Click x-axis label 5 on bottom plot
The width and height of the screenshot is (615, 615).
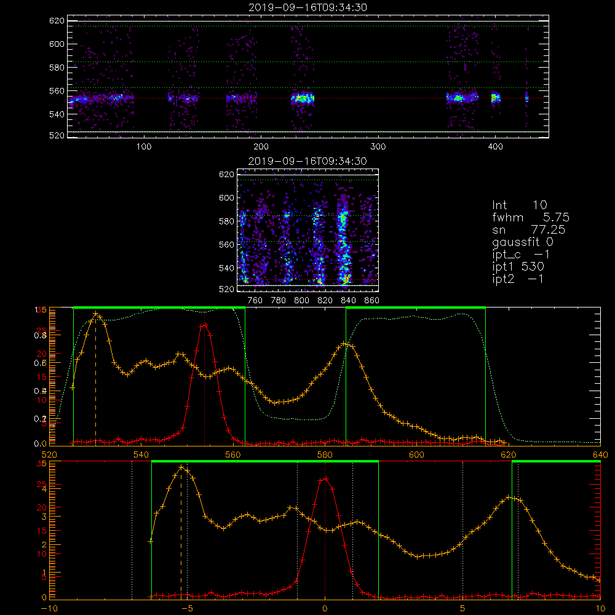(463, 609)
